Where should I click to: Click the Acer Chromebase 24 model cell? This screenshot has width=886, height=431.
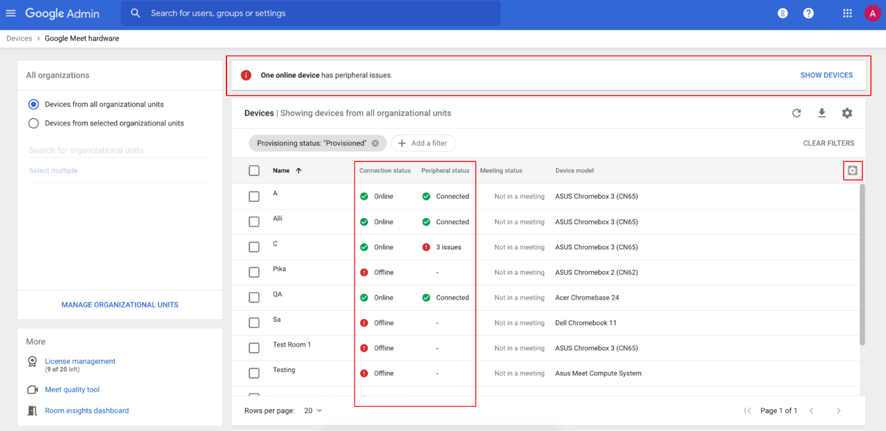[x=587, y=298]
